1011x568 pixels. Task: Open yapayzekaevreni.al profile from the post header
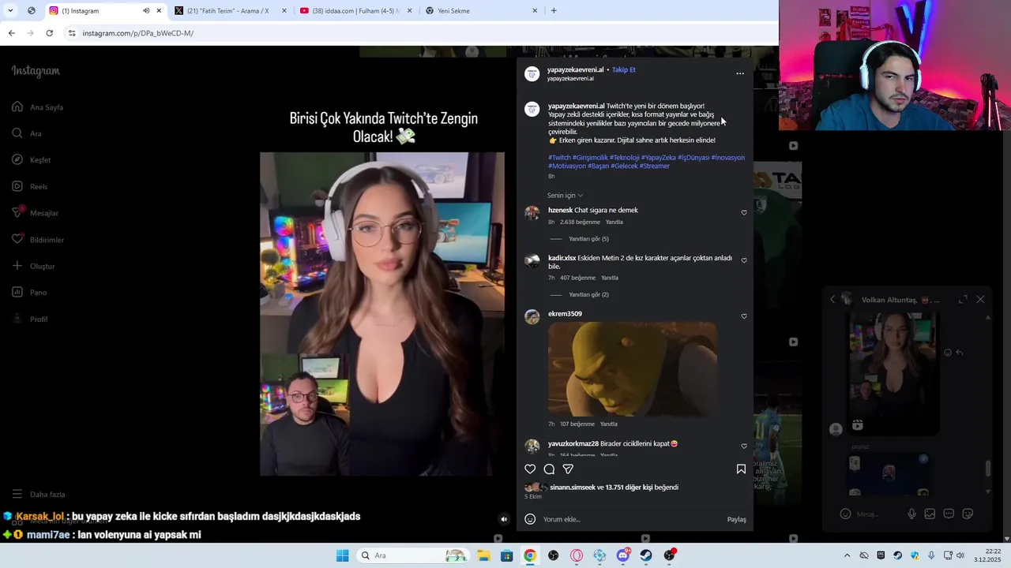click(575, 69)
